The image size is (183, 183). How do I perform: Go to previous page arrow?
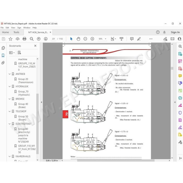(39, 39)
